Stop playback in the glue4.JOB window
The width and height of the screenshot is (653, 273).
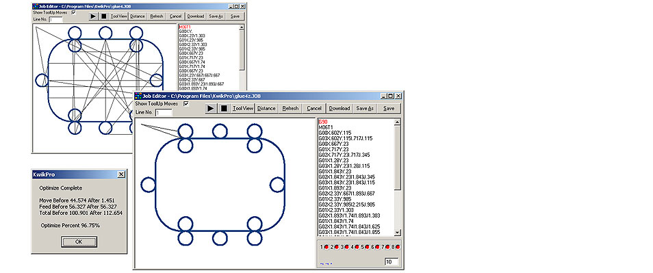pos(104,16)
